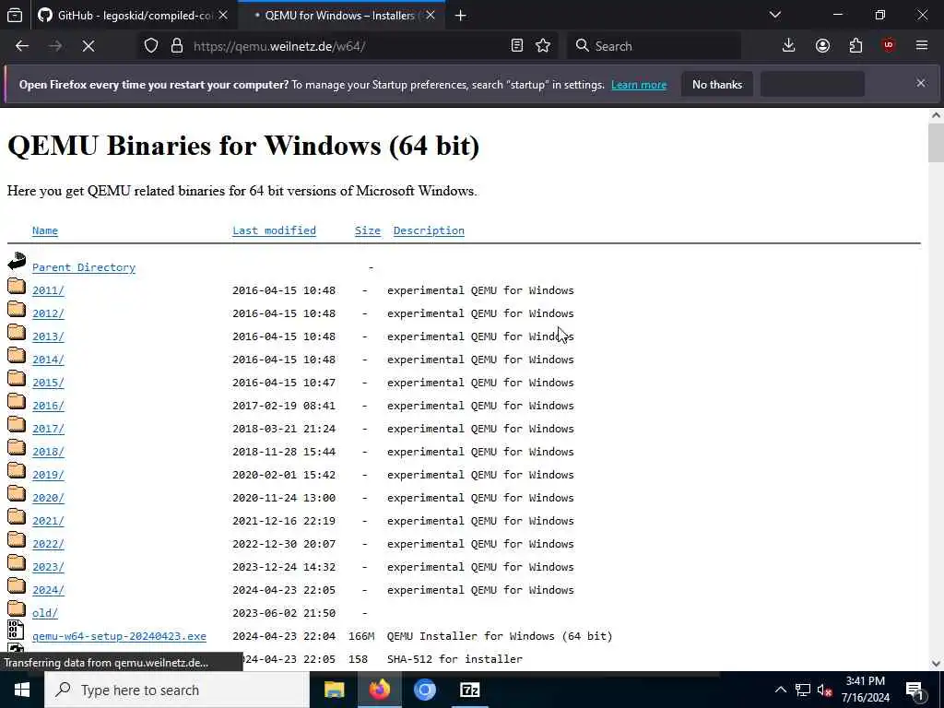The width and height of the screenshot is (944, 708).
Task: Click the Firefox View icon
Action: 15,16
